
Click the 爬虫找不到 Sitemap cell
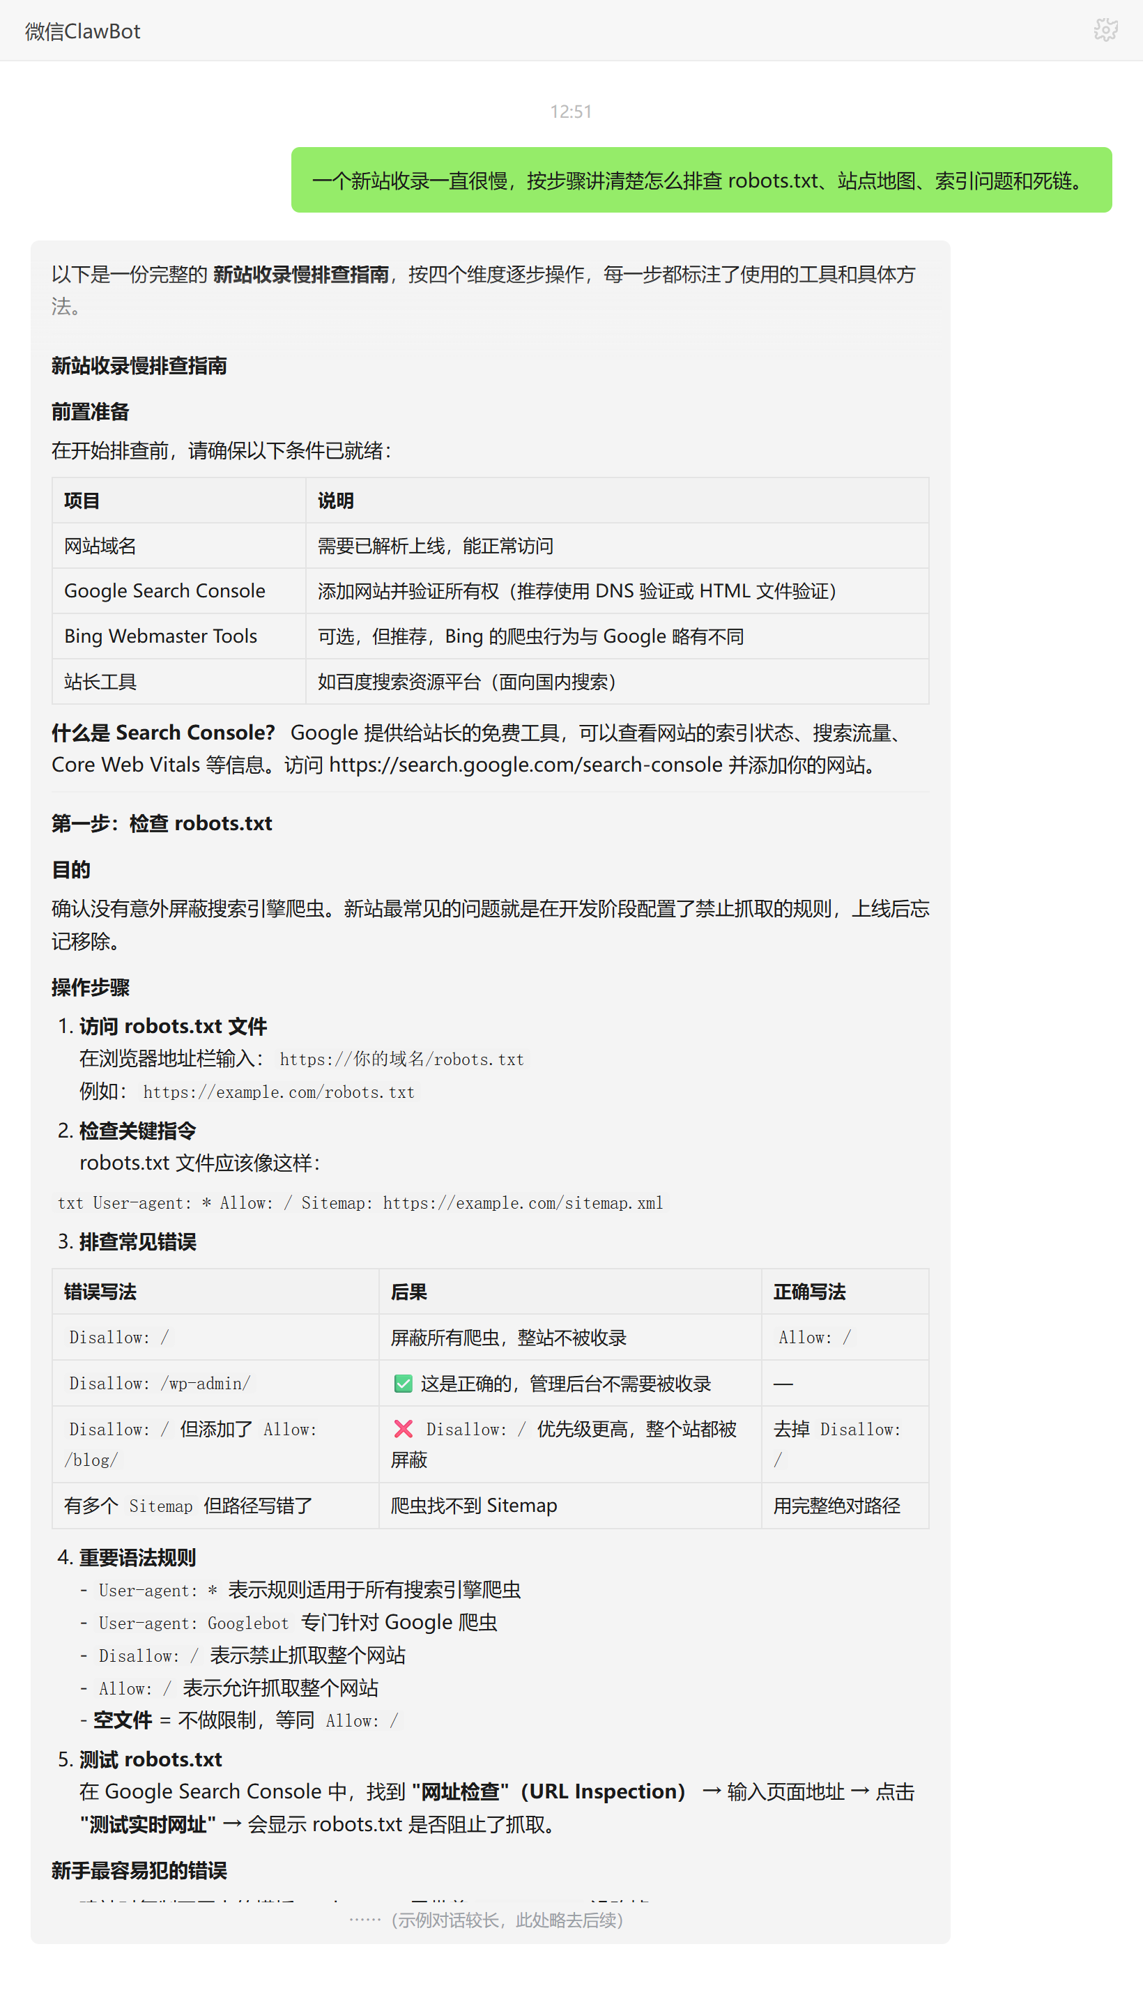[x=570, y=1506]
